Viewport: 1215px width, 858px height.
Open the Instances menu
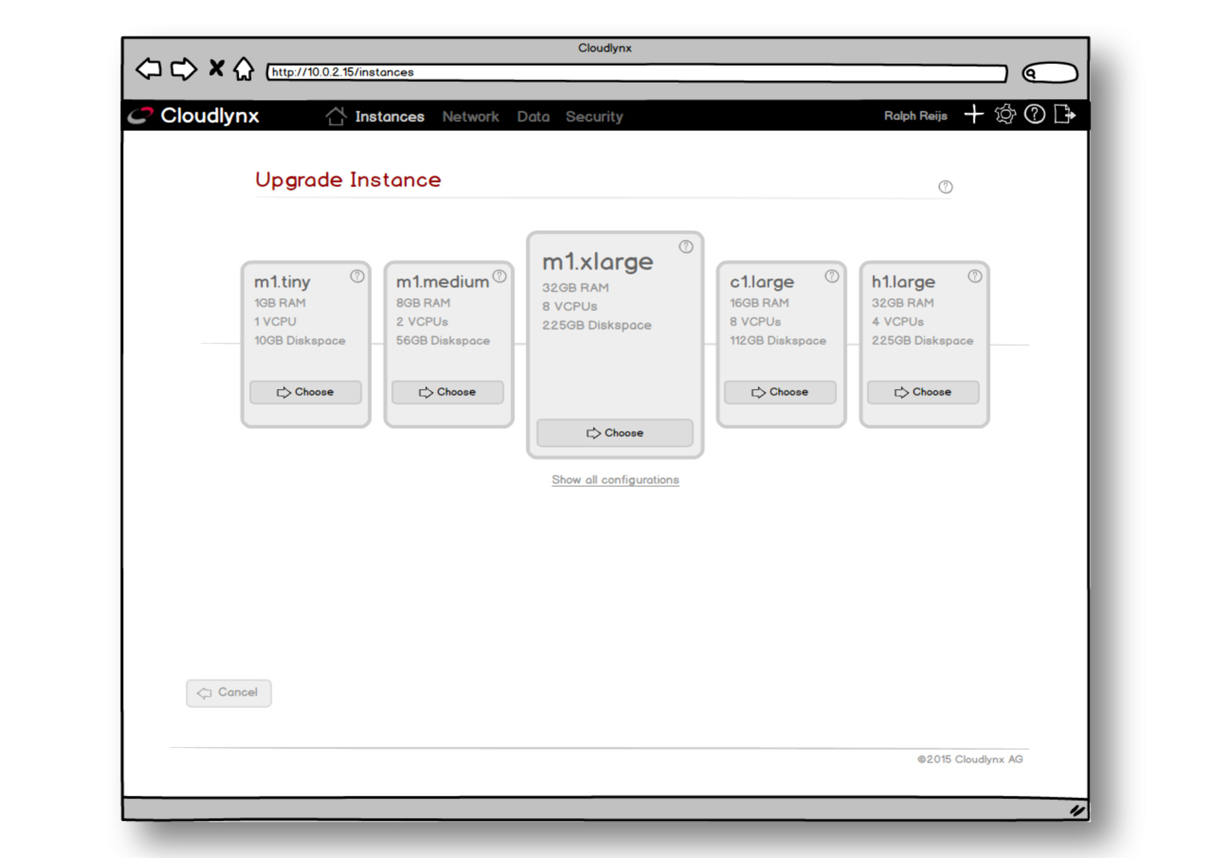(x=389, y=117)
